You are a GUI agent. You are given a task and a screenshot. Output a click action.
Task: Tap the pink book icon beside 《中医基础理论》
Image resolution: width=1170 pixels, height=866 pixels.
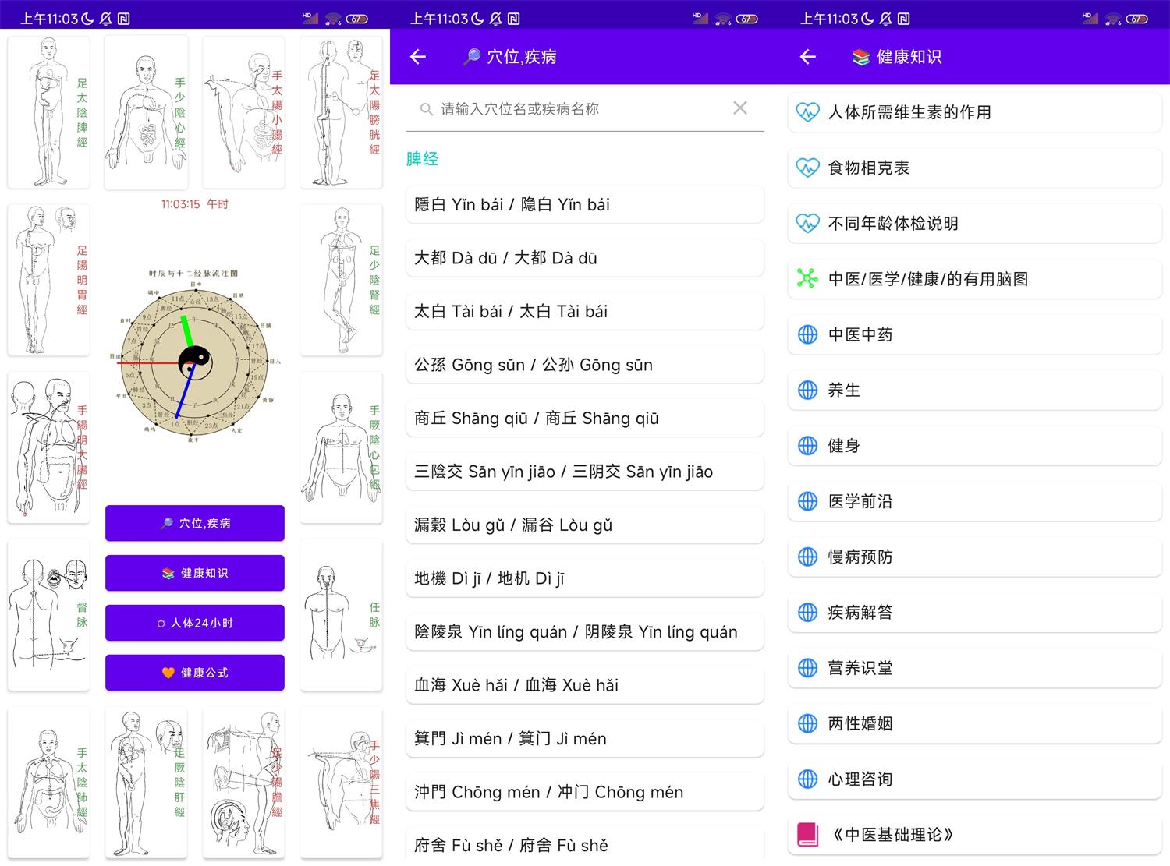tap(809, 834)
